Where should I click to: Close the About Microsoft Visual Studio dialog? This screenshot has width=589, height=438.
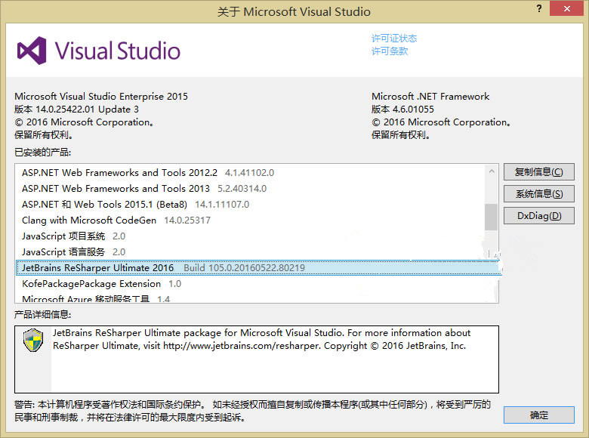point(567,8)
